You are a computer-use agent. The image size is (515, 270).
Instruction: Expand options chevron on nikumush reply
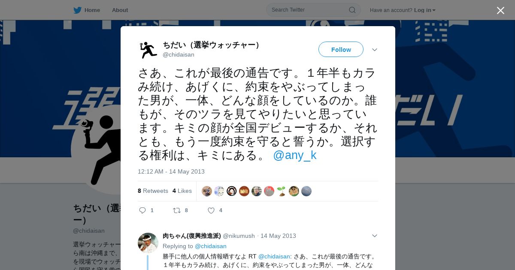[x=375, y=236]
